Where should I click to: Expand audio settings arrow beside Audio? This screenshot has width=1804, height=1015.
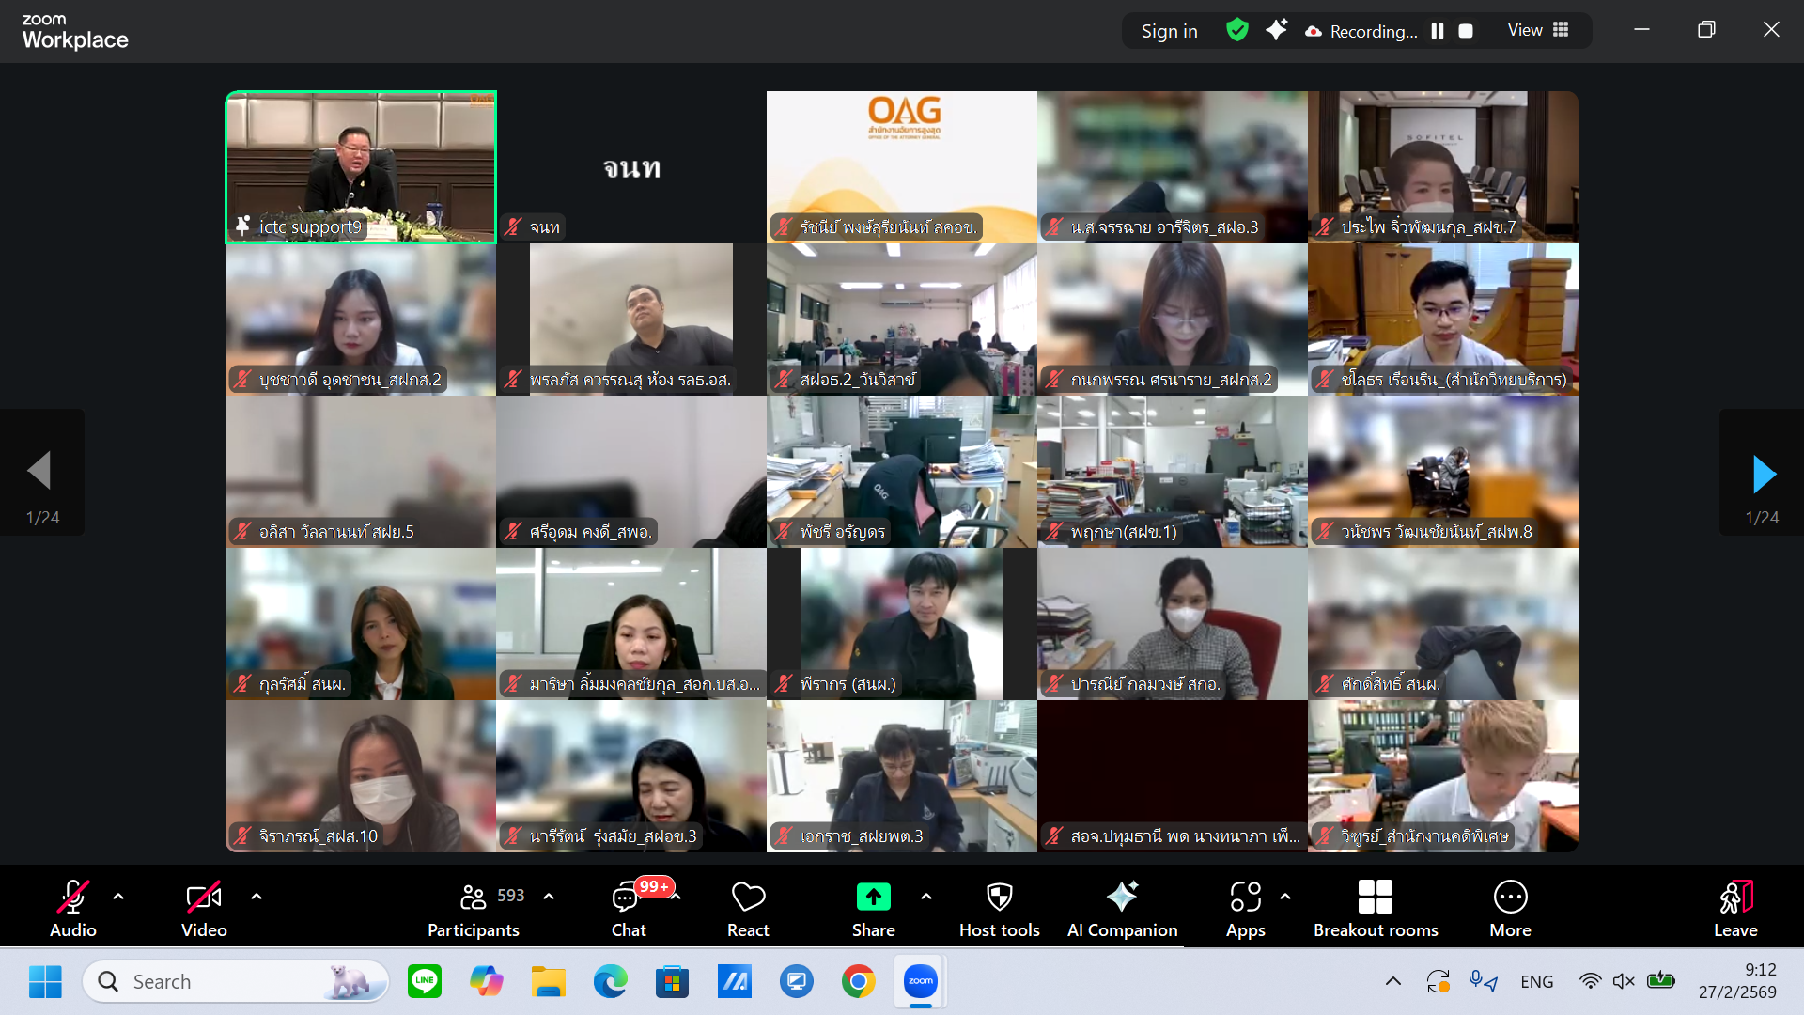pyautogui.click(x=118, y=897)
